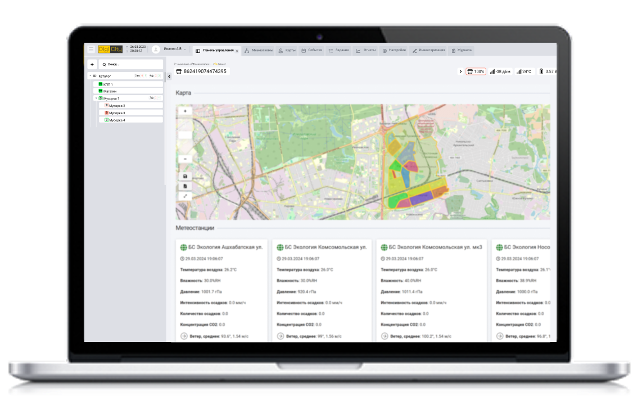Open the hamburger menu beside DigiCity logo
Screen dimensions: 642x406
91,49
